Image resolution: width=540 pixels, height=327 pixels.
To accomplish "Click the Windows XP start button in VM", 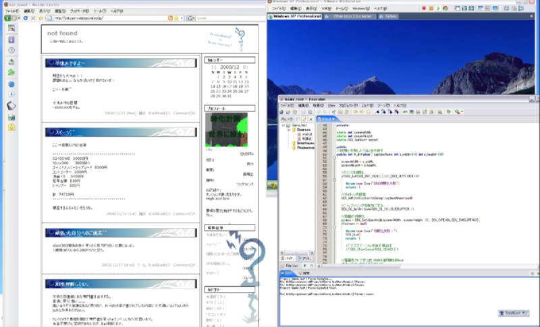I will click(272, 185).
